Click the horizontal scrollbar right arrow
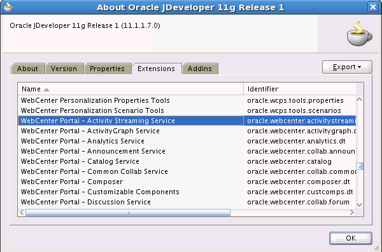The image size is (382, 252). click(x=352, y=213)
